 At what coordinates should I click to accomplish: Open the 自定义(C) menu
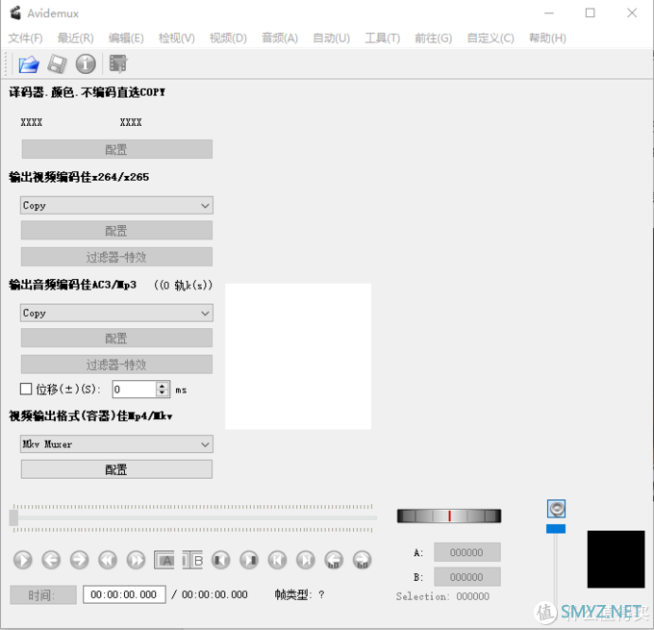(490, 38)
